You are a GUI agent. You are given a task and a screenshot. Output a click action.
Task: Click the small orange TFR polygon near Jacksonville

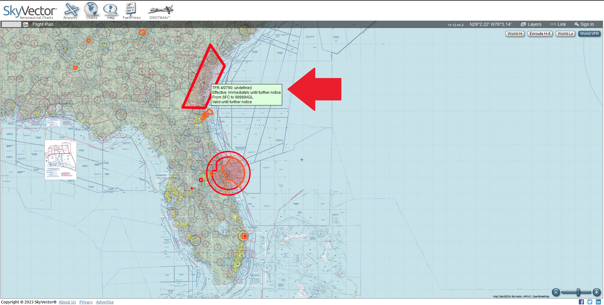click(207, 115)
